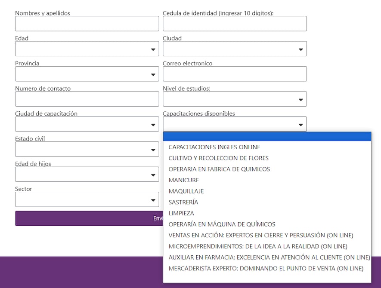Screen dimensions: 381x288
Task: Select the MANICURE option
Action: click(x=184, y=180)
